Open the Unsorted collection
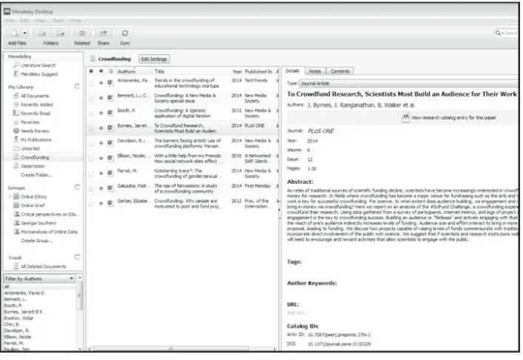The width and height of the screenshot is (523, 360). (x=30, y=148)
